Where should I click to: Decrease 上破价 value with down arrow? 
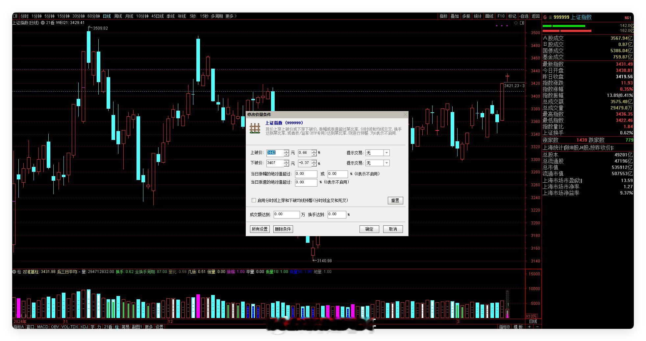point(286,154)
